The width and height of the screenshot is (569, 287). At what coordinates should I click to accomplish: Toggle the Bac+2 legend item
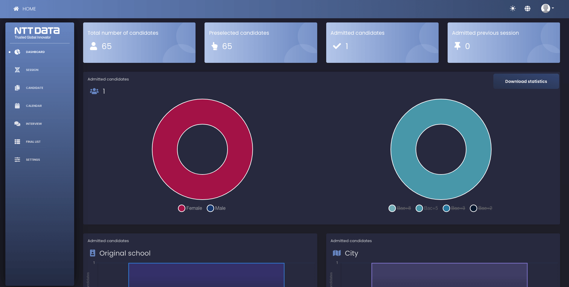point(481,208)
